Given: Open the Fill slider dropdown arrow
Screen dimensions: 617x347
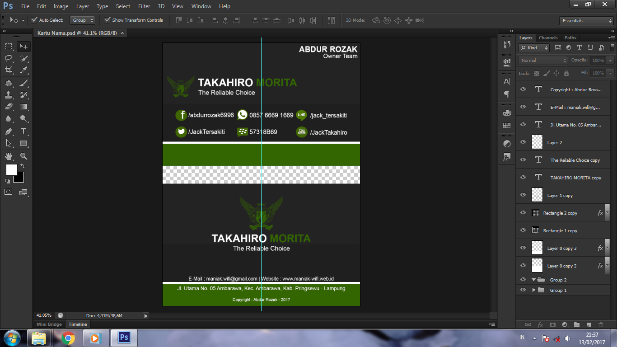Looking at the screenshot, I should [x=611, y=73].
